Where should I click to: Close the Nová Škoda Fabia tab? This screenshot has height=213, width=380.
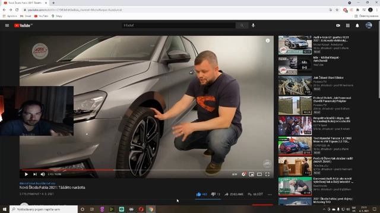click(x=46, y=3)
